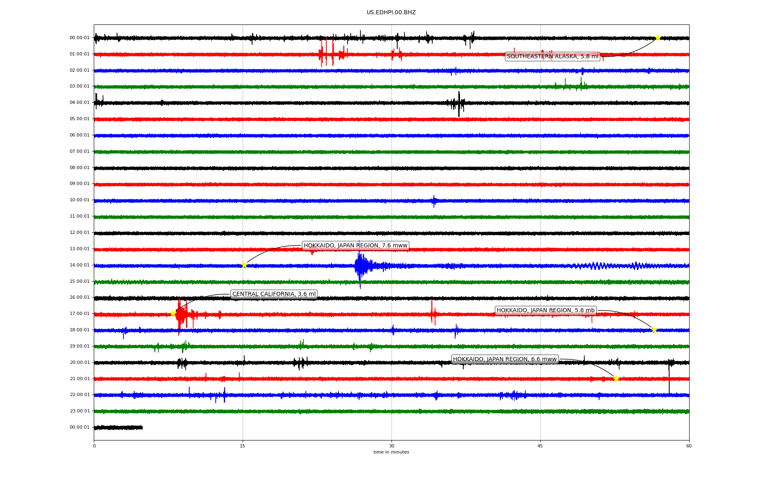Click the SOUTHEASTERN ALASKA, 5.8 ml label
783x489 pixels.
(x=552, y=57)
